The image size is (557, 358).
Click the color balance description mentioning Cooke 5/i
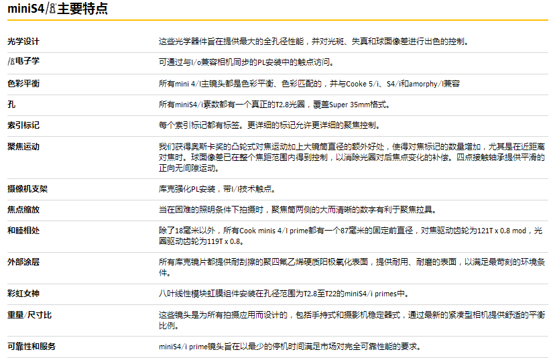[309, 84]
